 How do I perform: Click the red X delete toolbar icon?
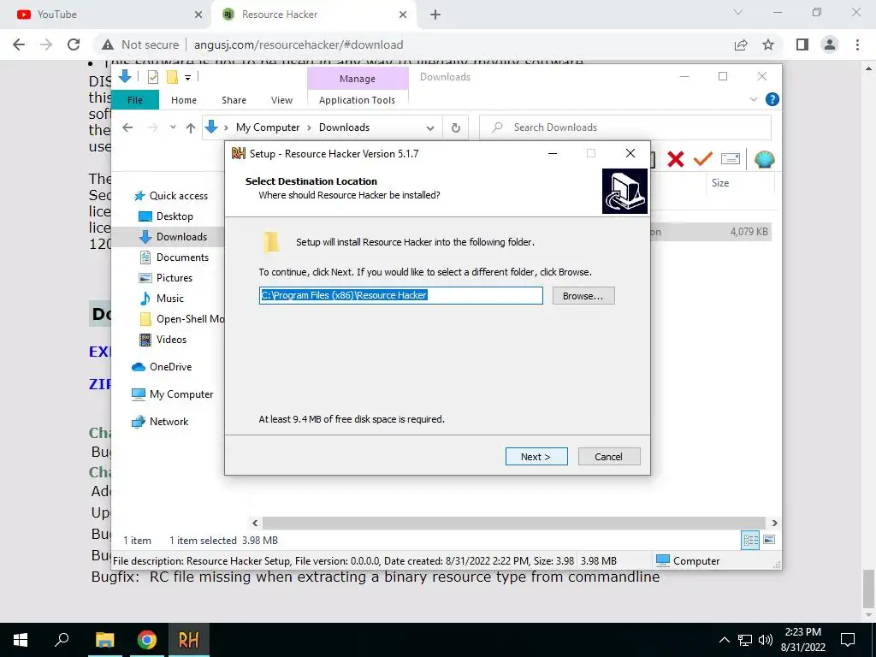(x=676, y=159)
